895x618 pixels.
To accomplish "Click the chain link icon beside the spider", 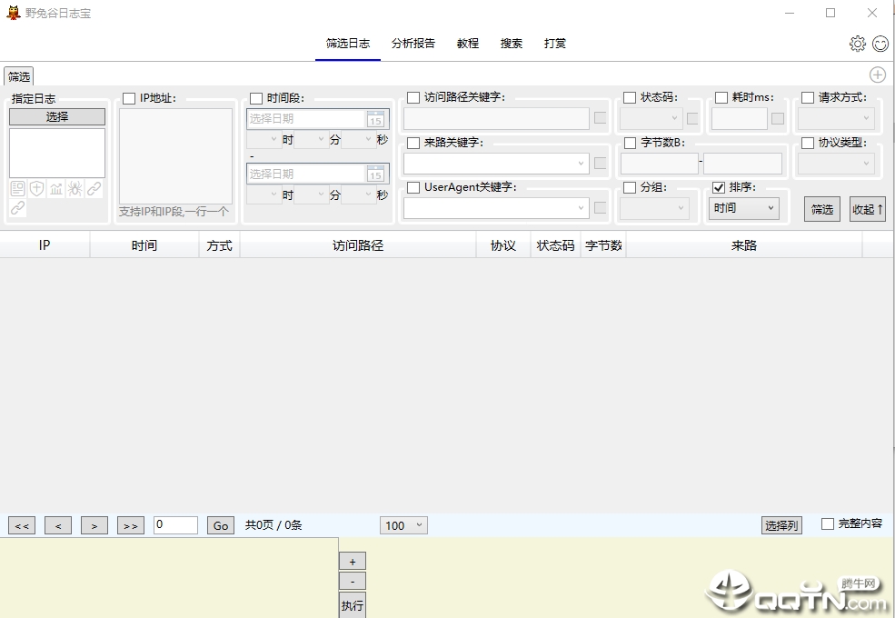I will point(94,188).
